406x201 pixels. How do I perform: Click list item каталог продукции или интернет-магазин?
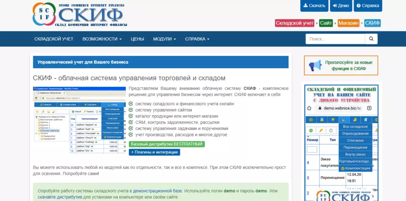point(177,116)
